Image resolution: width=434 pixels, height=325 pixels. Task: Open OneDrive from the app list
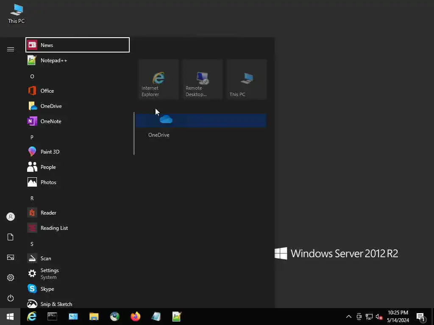(78, 106)
